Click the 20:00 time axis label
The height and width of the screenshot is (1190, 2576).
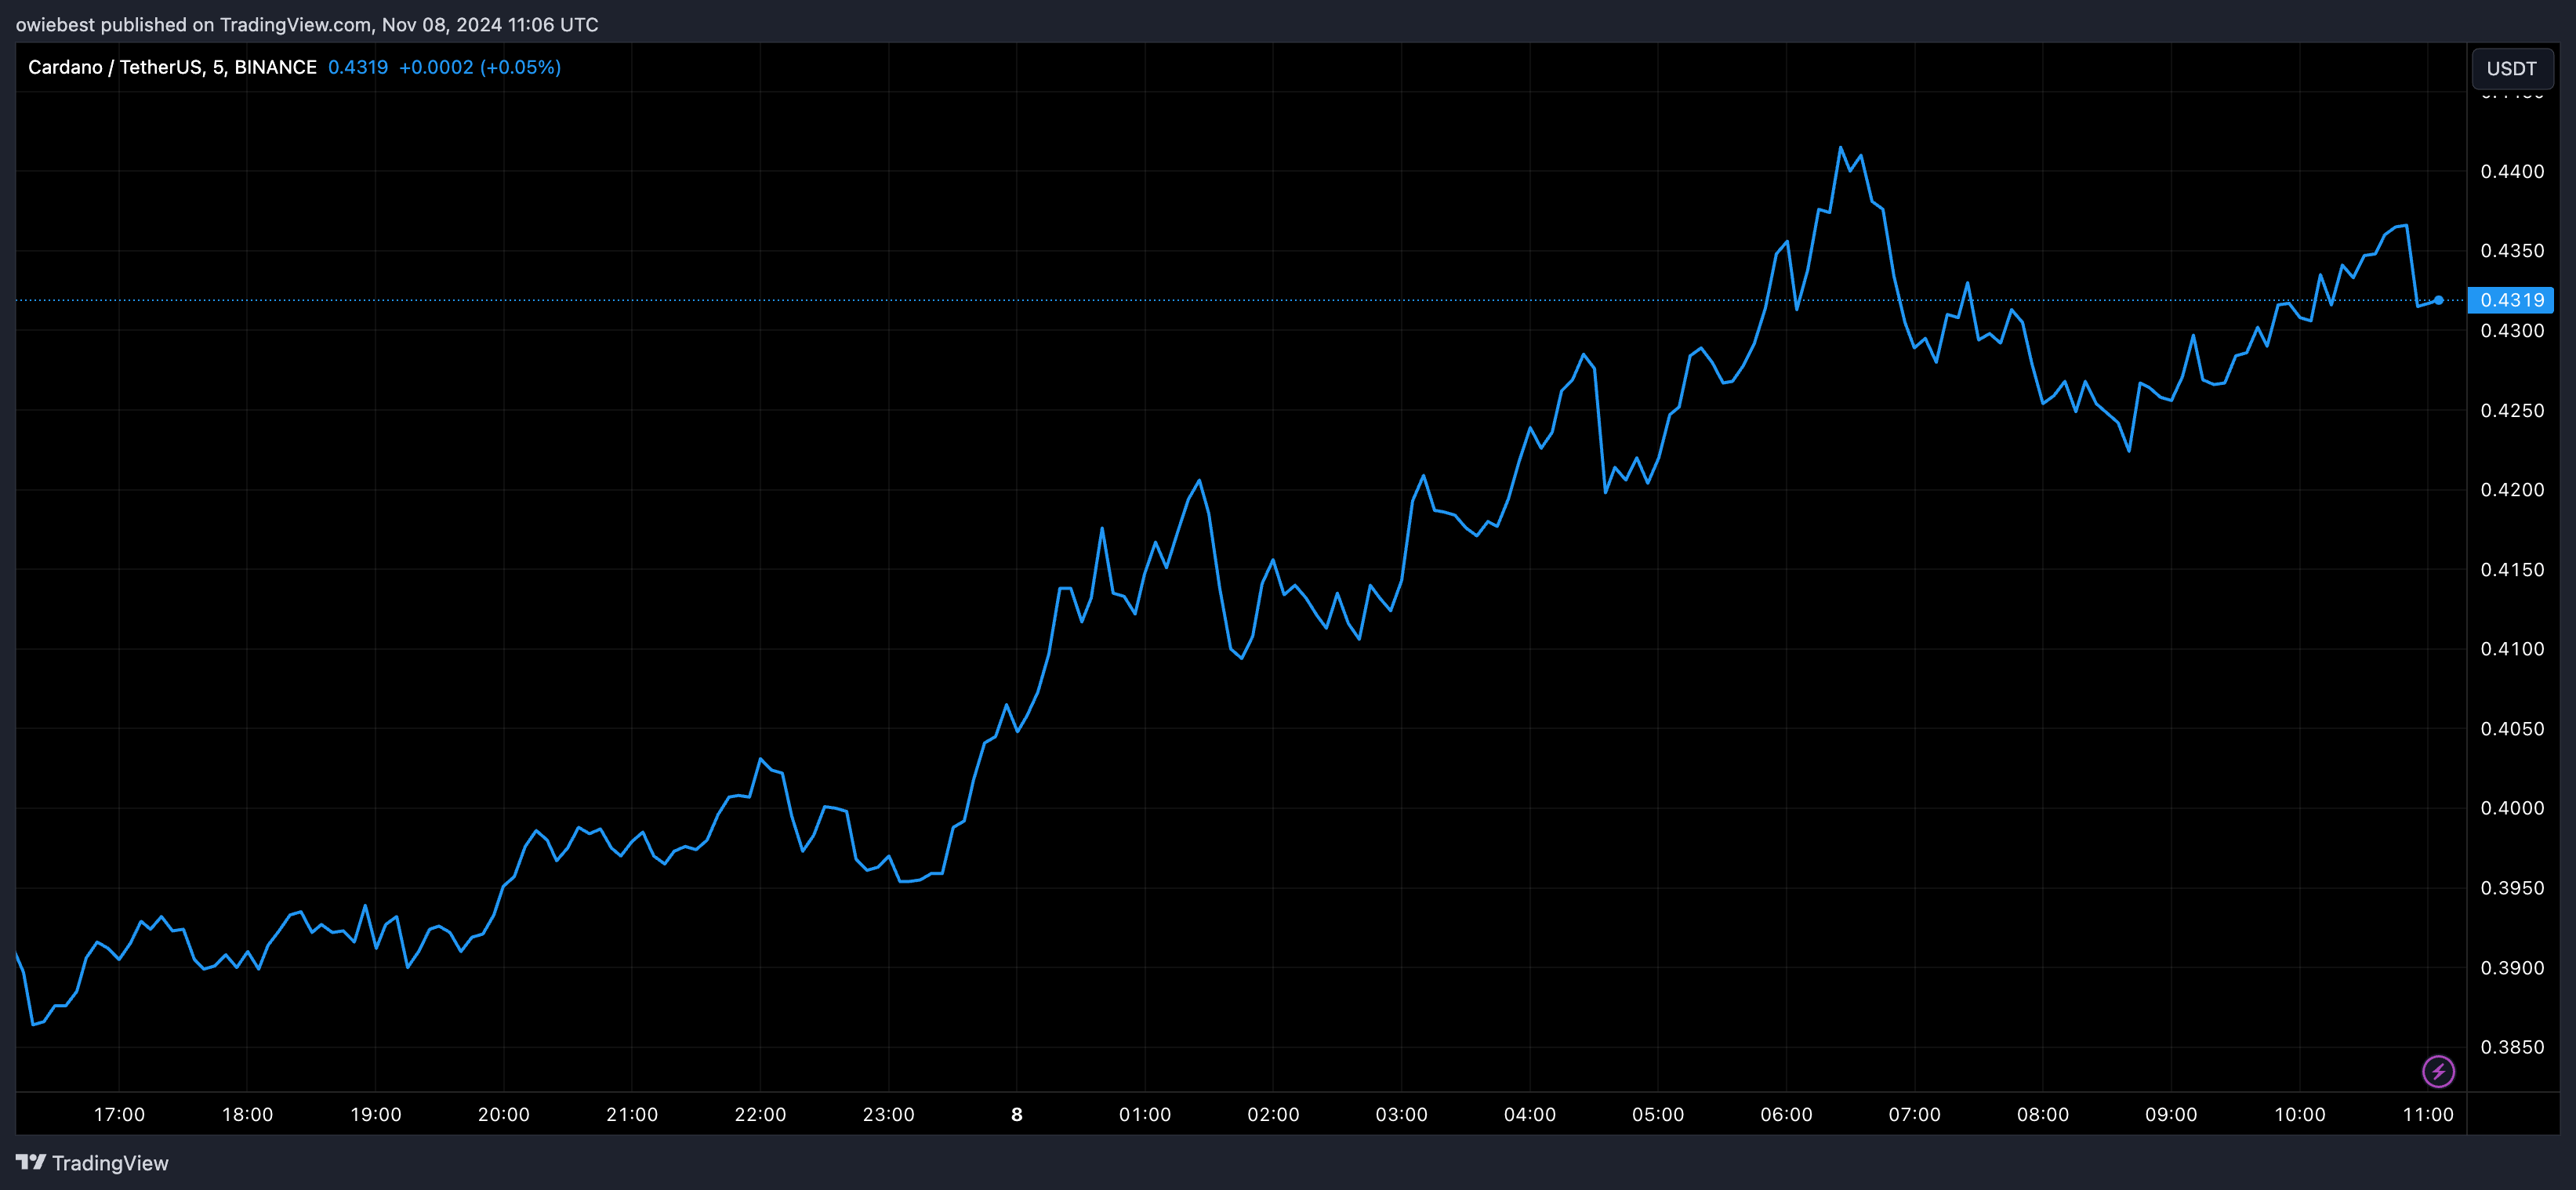pyautogui.click(x=504, y=1114)
